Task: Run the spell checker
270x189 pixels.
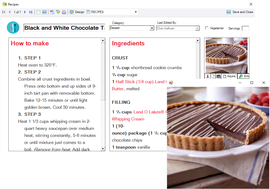Action: coord(58,12)
